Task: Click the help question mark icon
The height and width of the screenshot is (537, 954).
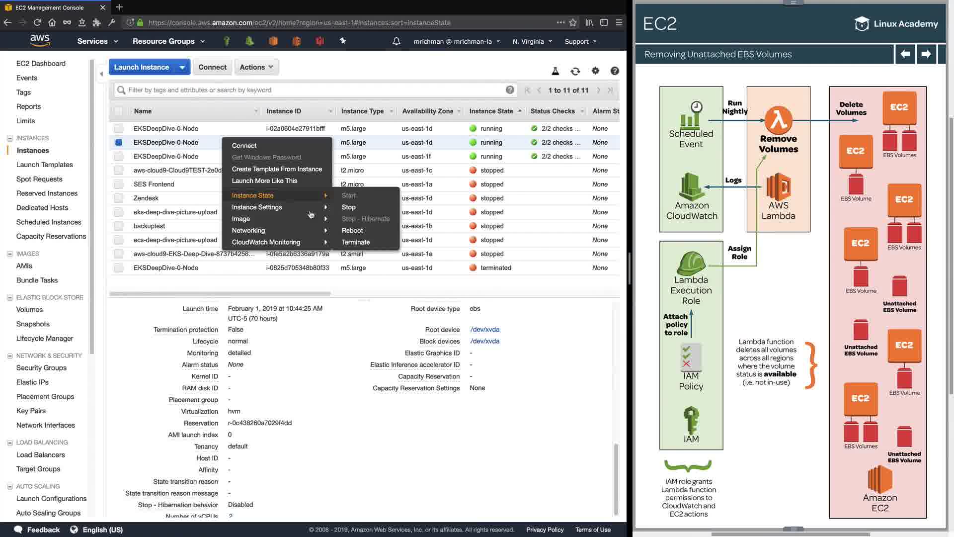Action: pos(615,71)
